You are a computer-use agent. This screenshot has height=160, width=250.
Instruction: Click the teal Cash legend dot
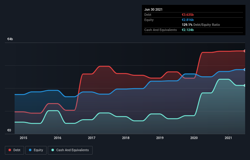point(53,150)
